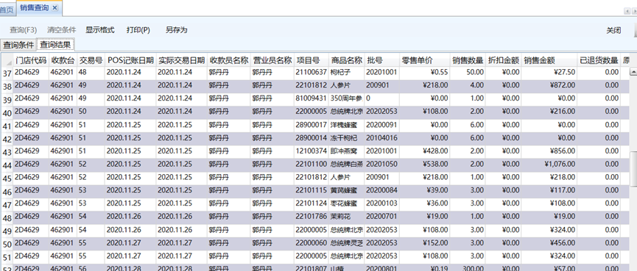This screenshot has height=271, width=637.
Task: Sort by 销售数量 column header
Action: tap(467, 61)
